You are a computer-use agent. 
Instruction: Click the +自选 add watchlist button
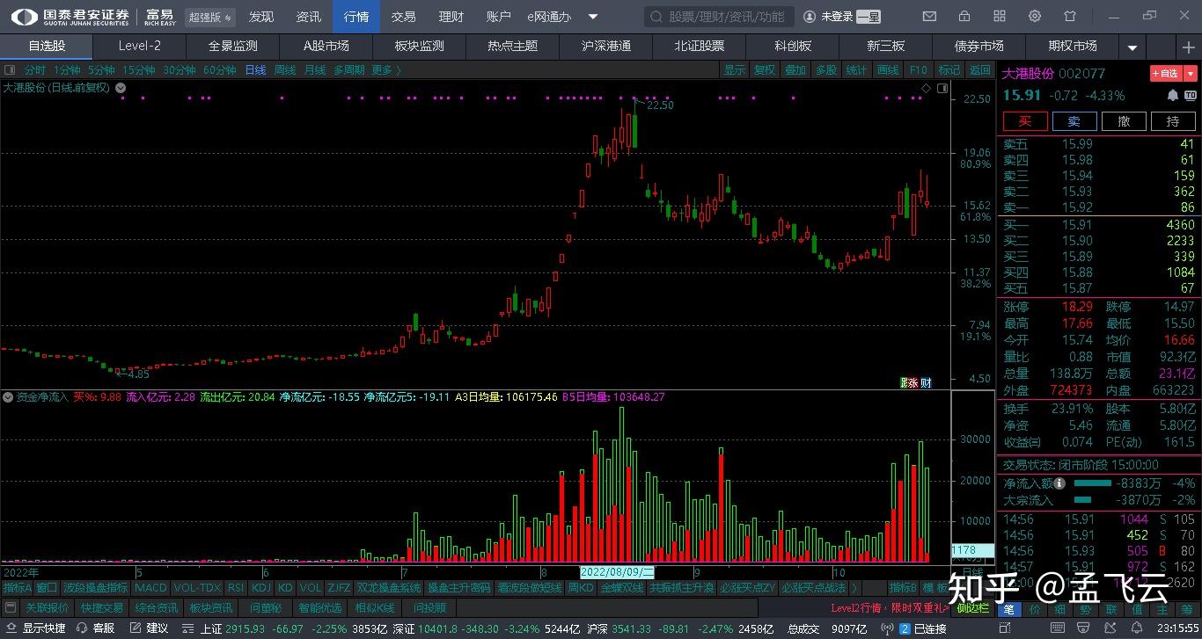click(x=1165, y=74)
